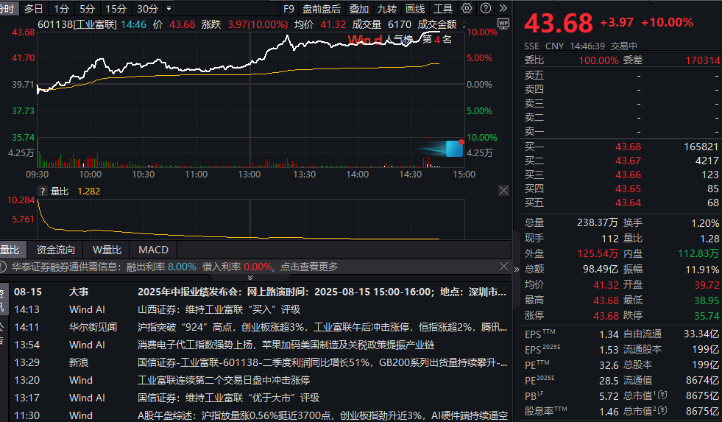Screen dimensions: 722x422
Task: Switch to the W量比 tab
Action: [107, 250]
